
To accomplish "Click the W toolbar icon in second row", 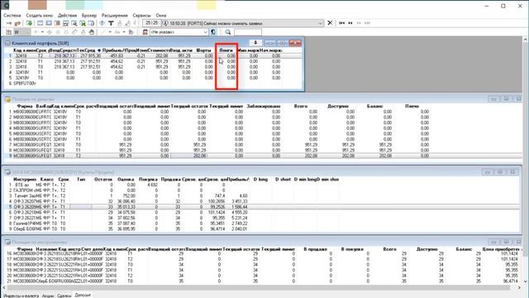I will [x=17, y=32].
